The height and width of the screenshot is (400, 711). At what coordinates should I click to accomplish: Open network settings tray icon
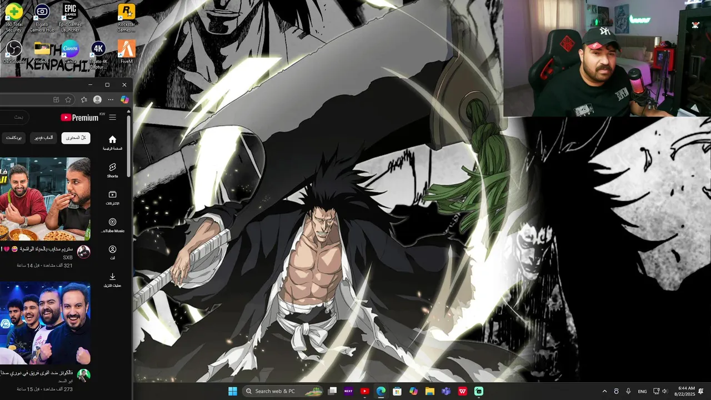click(656, 391)
